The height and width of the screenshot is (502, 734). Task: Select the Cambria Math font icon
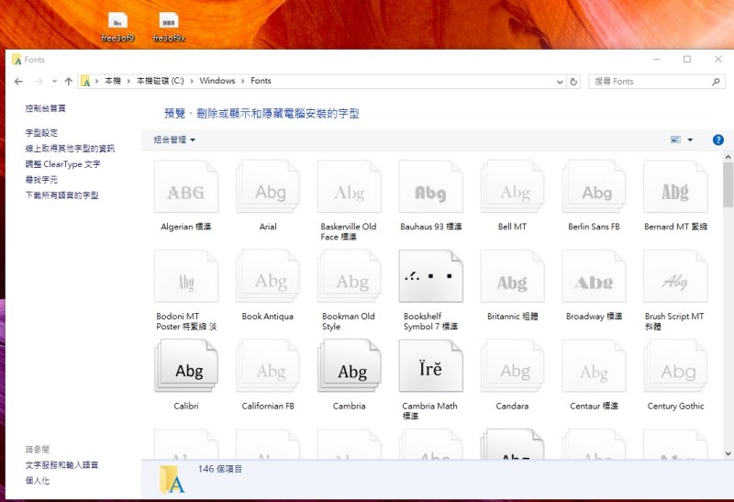pos(430,370)
